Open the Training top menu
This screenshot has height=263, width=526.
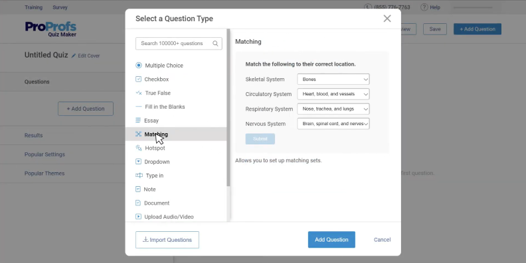[x=34, y=7]
